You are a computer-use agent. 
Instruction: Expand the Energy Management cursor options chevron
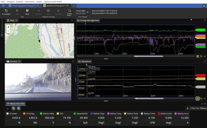coord(205,56)
